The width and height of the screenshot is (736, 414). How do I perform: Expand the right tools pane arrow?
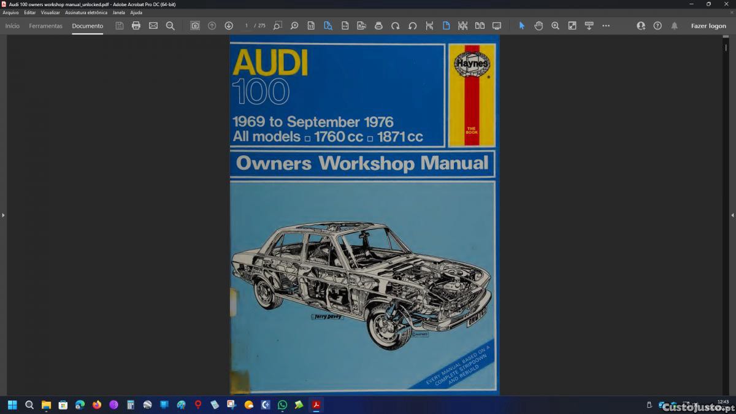click(732, 215)
